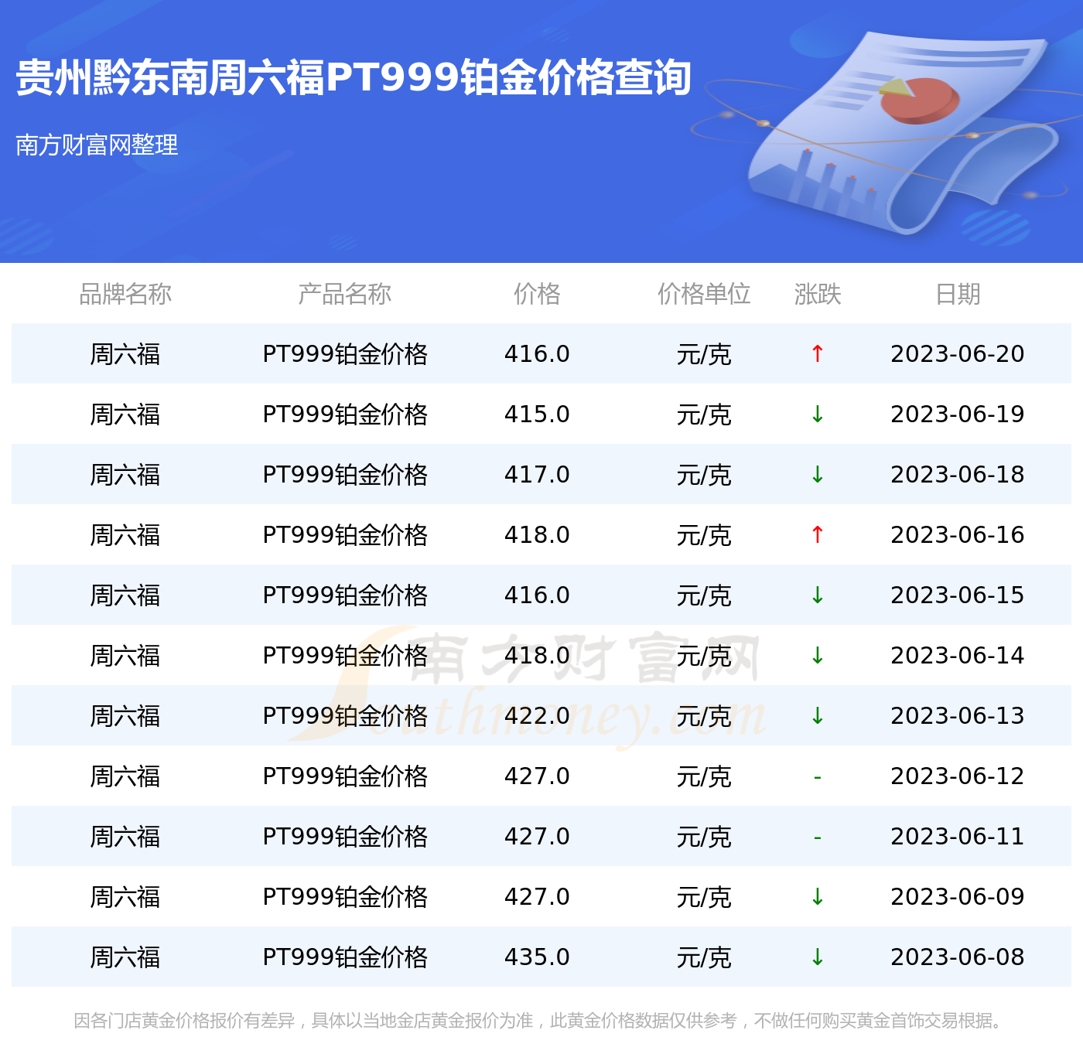
Task: Select the date 2023-06-14
Action: tap(958, 655)
